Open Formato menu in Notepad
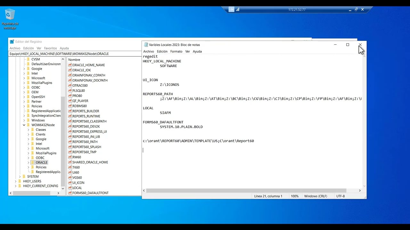 (176, 51)
